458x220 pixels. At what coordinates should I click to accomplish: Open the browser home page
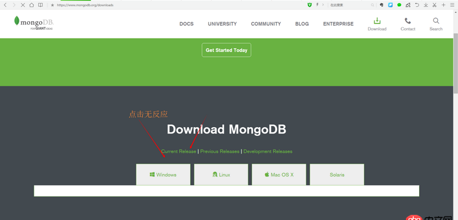pyautogui.click(x=31, y=5)
